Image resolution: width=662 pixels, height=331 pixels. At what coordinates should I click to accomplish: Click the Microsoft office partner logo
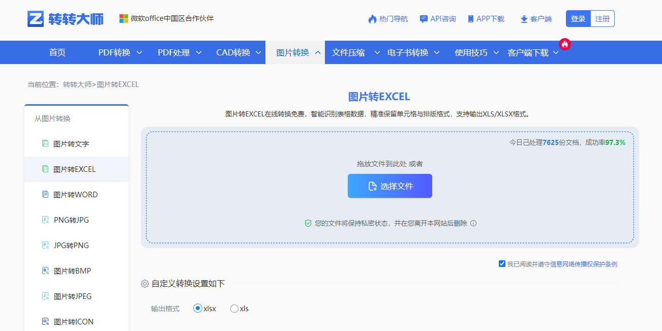pyautogui.click(x=124, y=18)
